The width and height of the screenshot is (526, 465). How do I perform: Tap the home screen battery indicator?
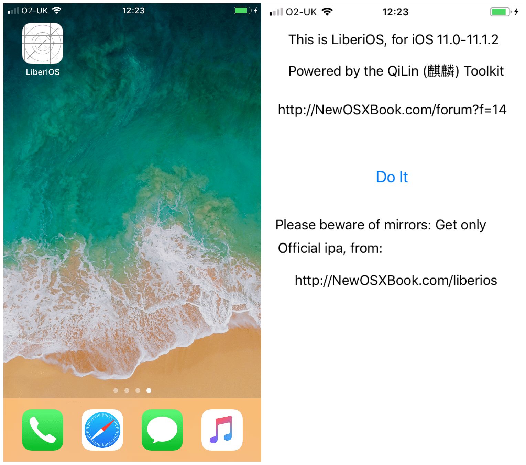click(x=243, y=10)
